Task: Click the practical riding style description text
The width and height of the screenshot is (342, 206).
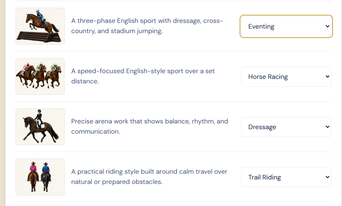Action: (149, 177)
